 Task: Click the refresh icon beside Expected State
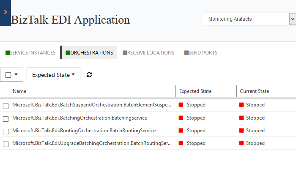point(89,75)
